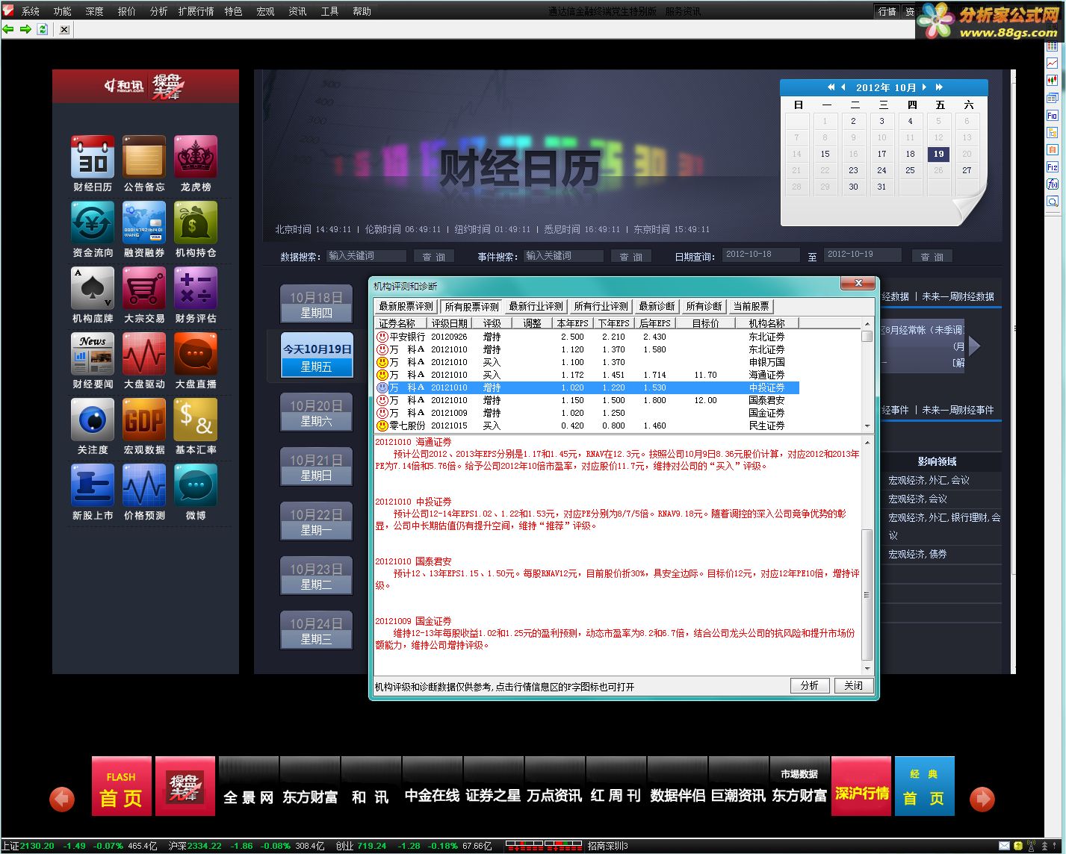Image resolution: width=1066 pixels, height=854 pixels.
Task: Select the 零七股份 row in rating list
Action: tap(586, 426)
